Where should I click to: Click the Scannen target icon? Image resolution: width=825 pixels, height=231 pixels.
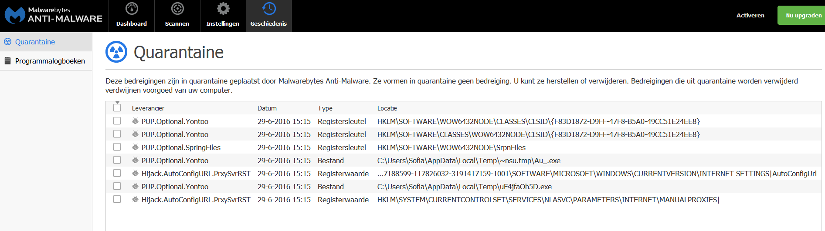pyautogui.click(x=177, y=9)
